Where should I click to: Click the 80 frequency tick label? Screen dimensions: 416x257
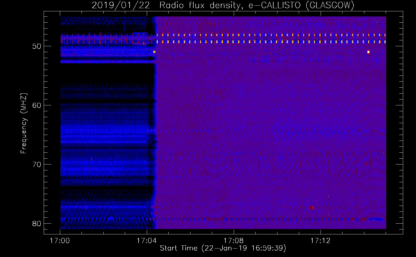pyautogui.click(x=37, y=224)
